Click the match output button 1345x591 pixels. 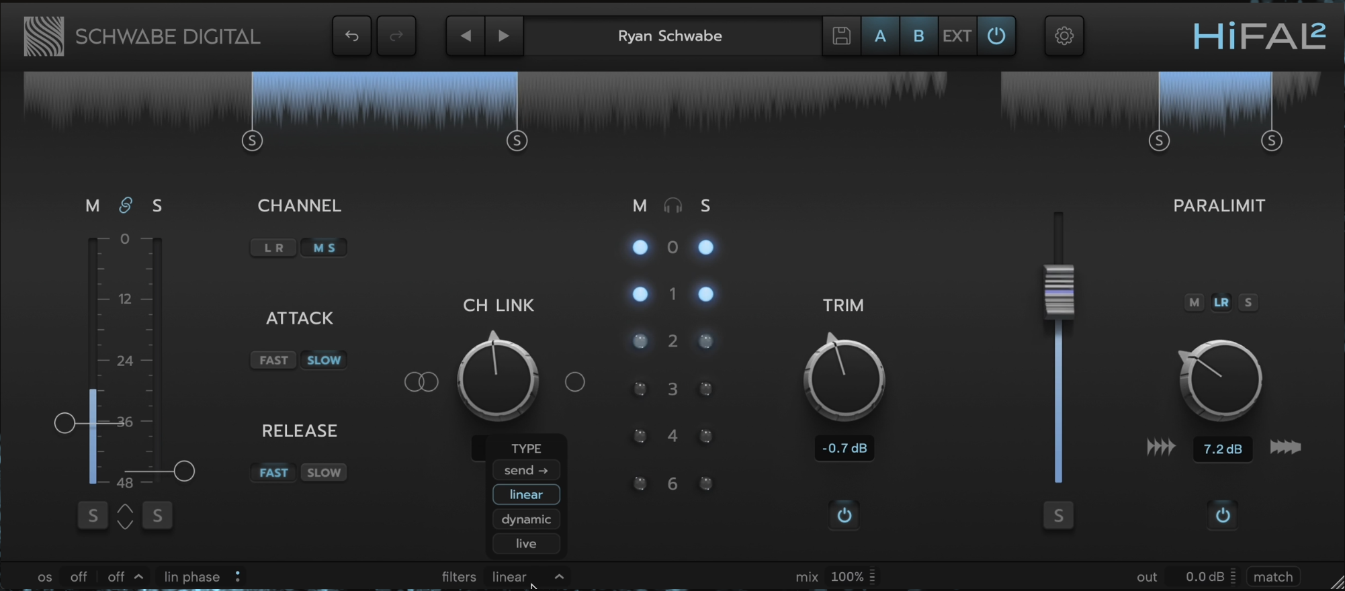(x=1273, y=577)
